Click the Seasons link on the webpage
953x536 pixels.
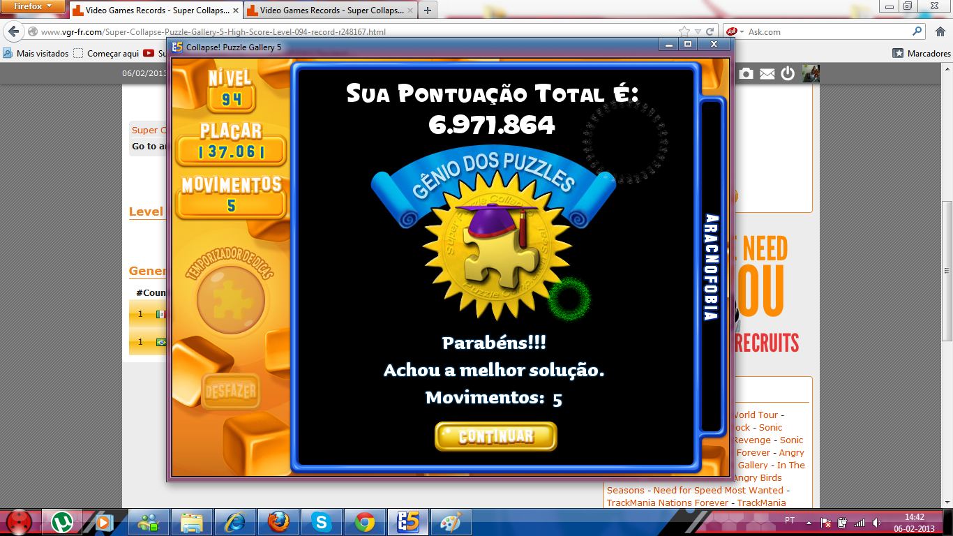point(625,490)
